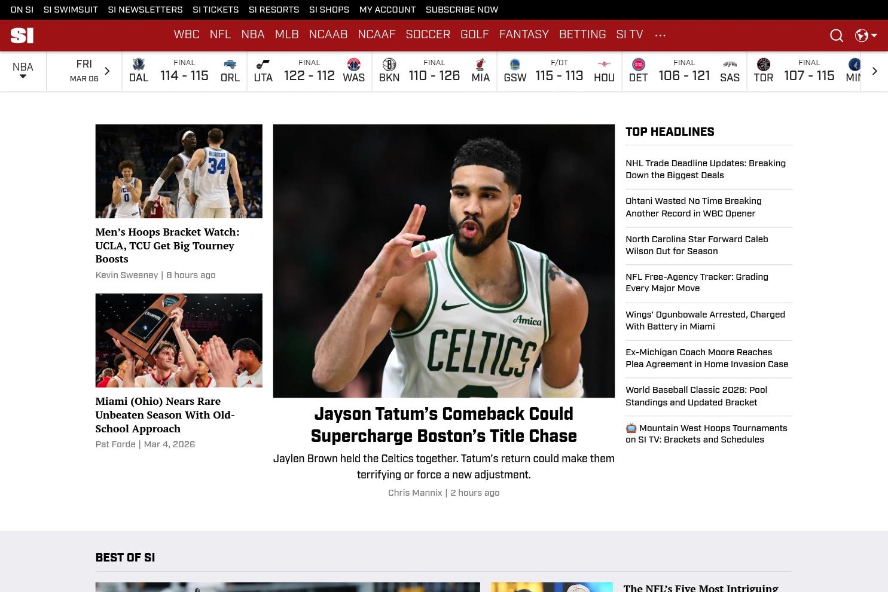The image size is (888, 592).
Task: Click the Orlando Magic team logo
Action: click(230, 64)
